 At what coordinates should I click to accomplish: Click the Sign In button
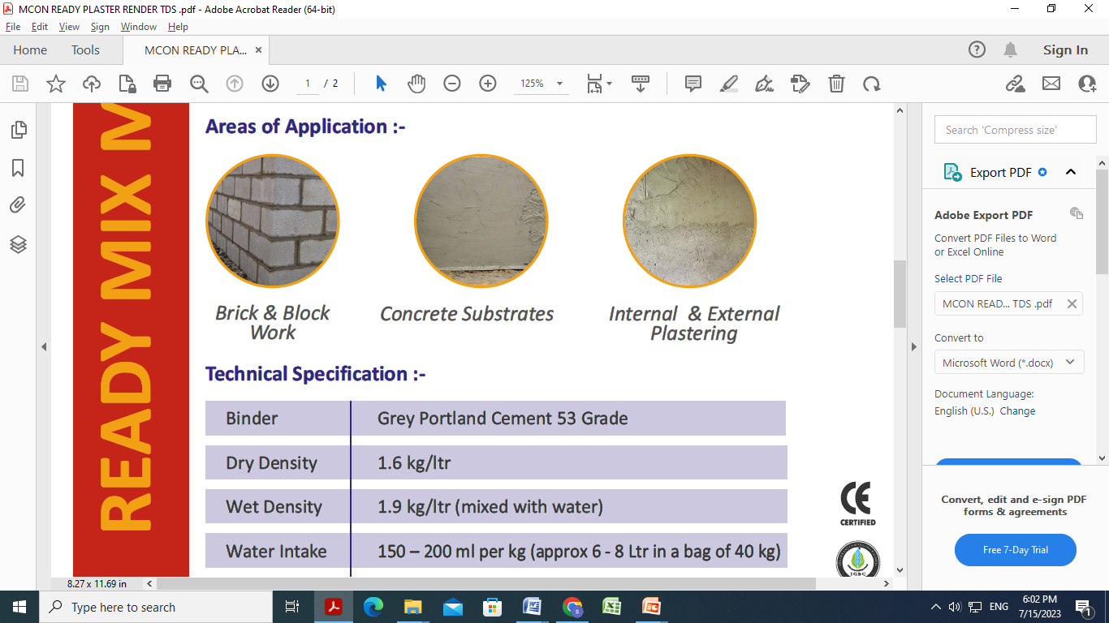(x=1065, y=49)
